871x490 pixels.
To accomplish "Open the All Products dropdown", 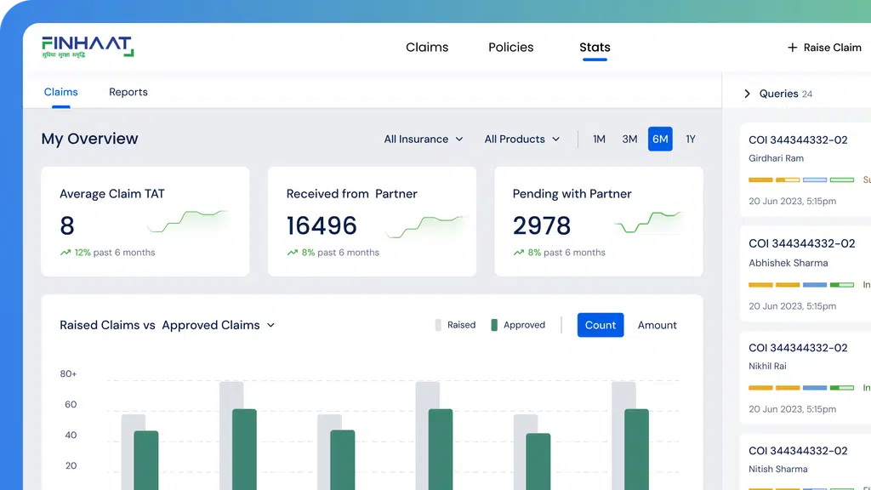I will 522,139.
